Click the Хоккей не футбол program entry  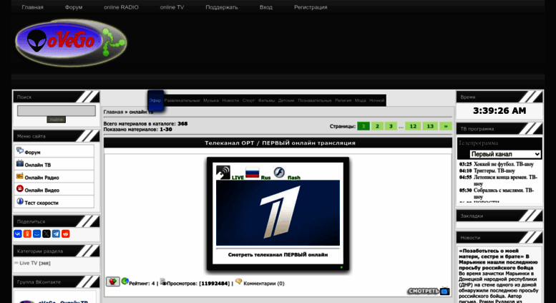click(x=504, y=164)
